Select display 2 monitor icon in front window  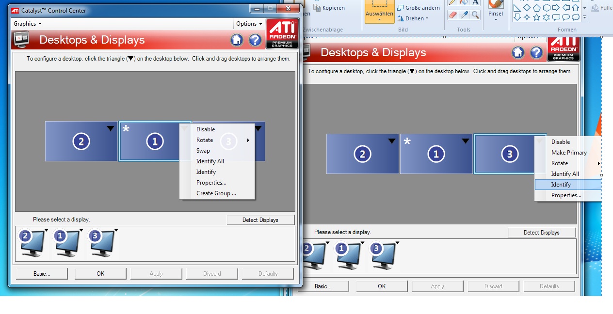click(x=32, y=243)
